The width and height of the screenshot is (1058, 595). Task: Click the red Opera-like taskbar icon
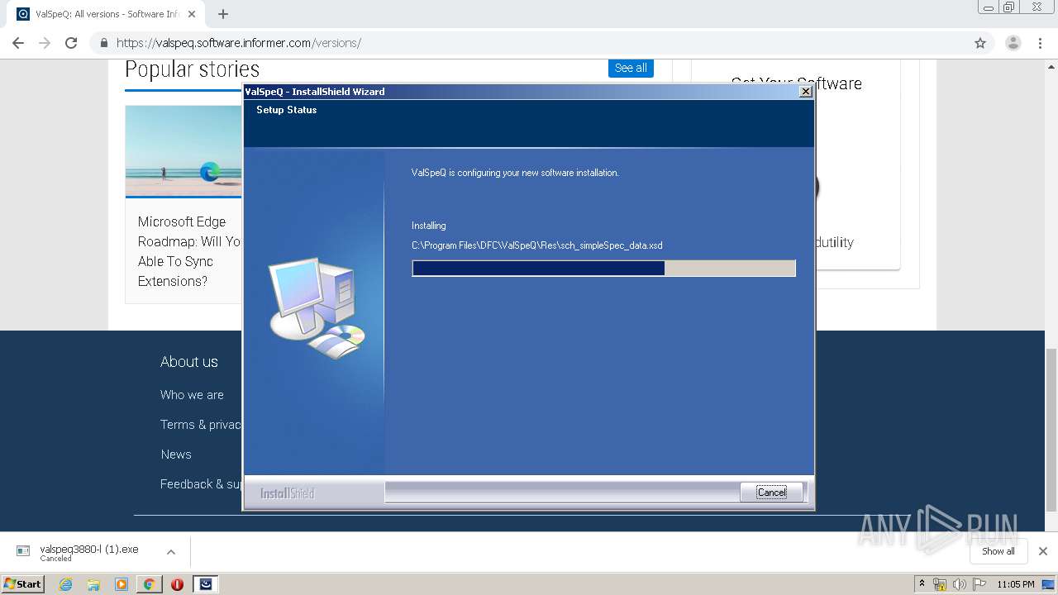click(x=177, y=584)
